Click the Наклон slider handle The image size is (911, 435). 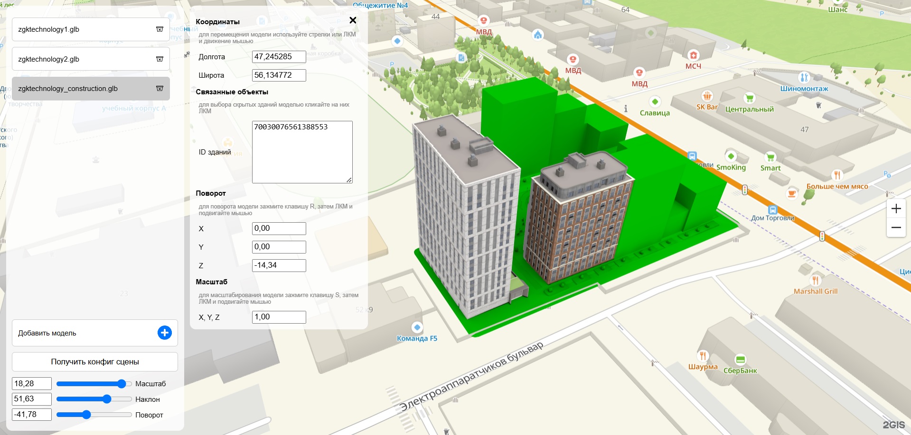107,399
